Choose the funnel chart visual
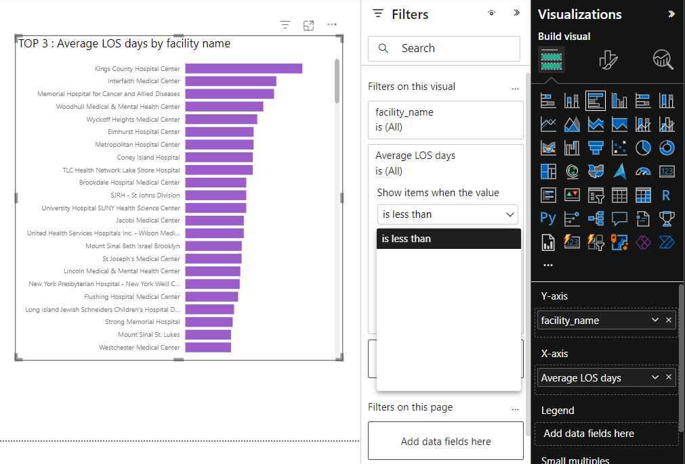This screenshot has height=464, width=685. [596, 148]
